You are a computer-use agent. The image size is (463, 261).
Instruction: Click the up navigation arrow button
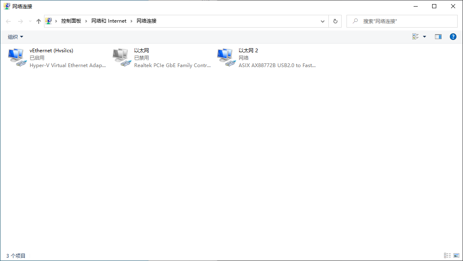[x=38, y=21]
